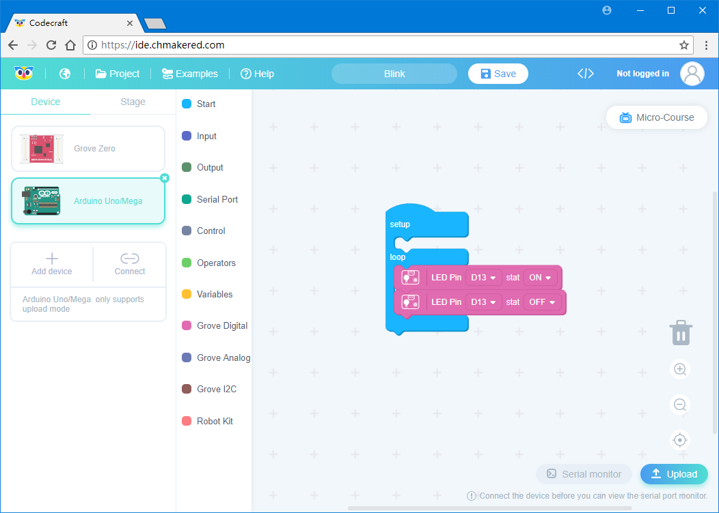
Task: Open the language globe icon
Action: click(65, 74)
